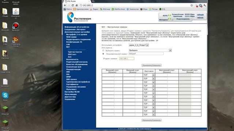Focus first row Внутренний порт (Начало) field
Screen dimensions: 234x131
(x=162, y=75)
